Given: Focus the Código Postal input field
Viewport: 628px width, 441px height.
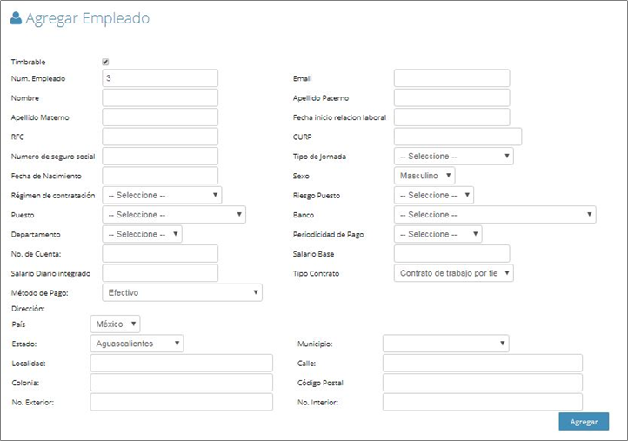Looking at the screenshot, I should point(482,383).
